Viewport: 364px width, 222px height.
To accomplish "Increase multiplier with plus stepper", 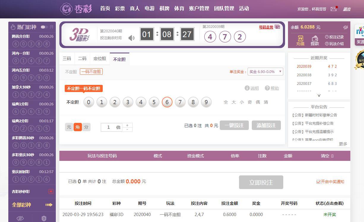I will (x=127, y=125).
